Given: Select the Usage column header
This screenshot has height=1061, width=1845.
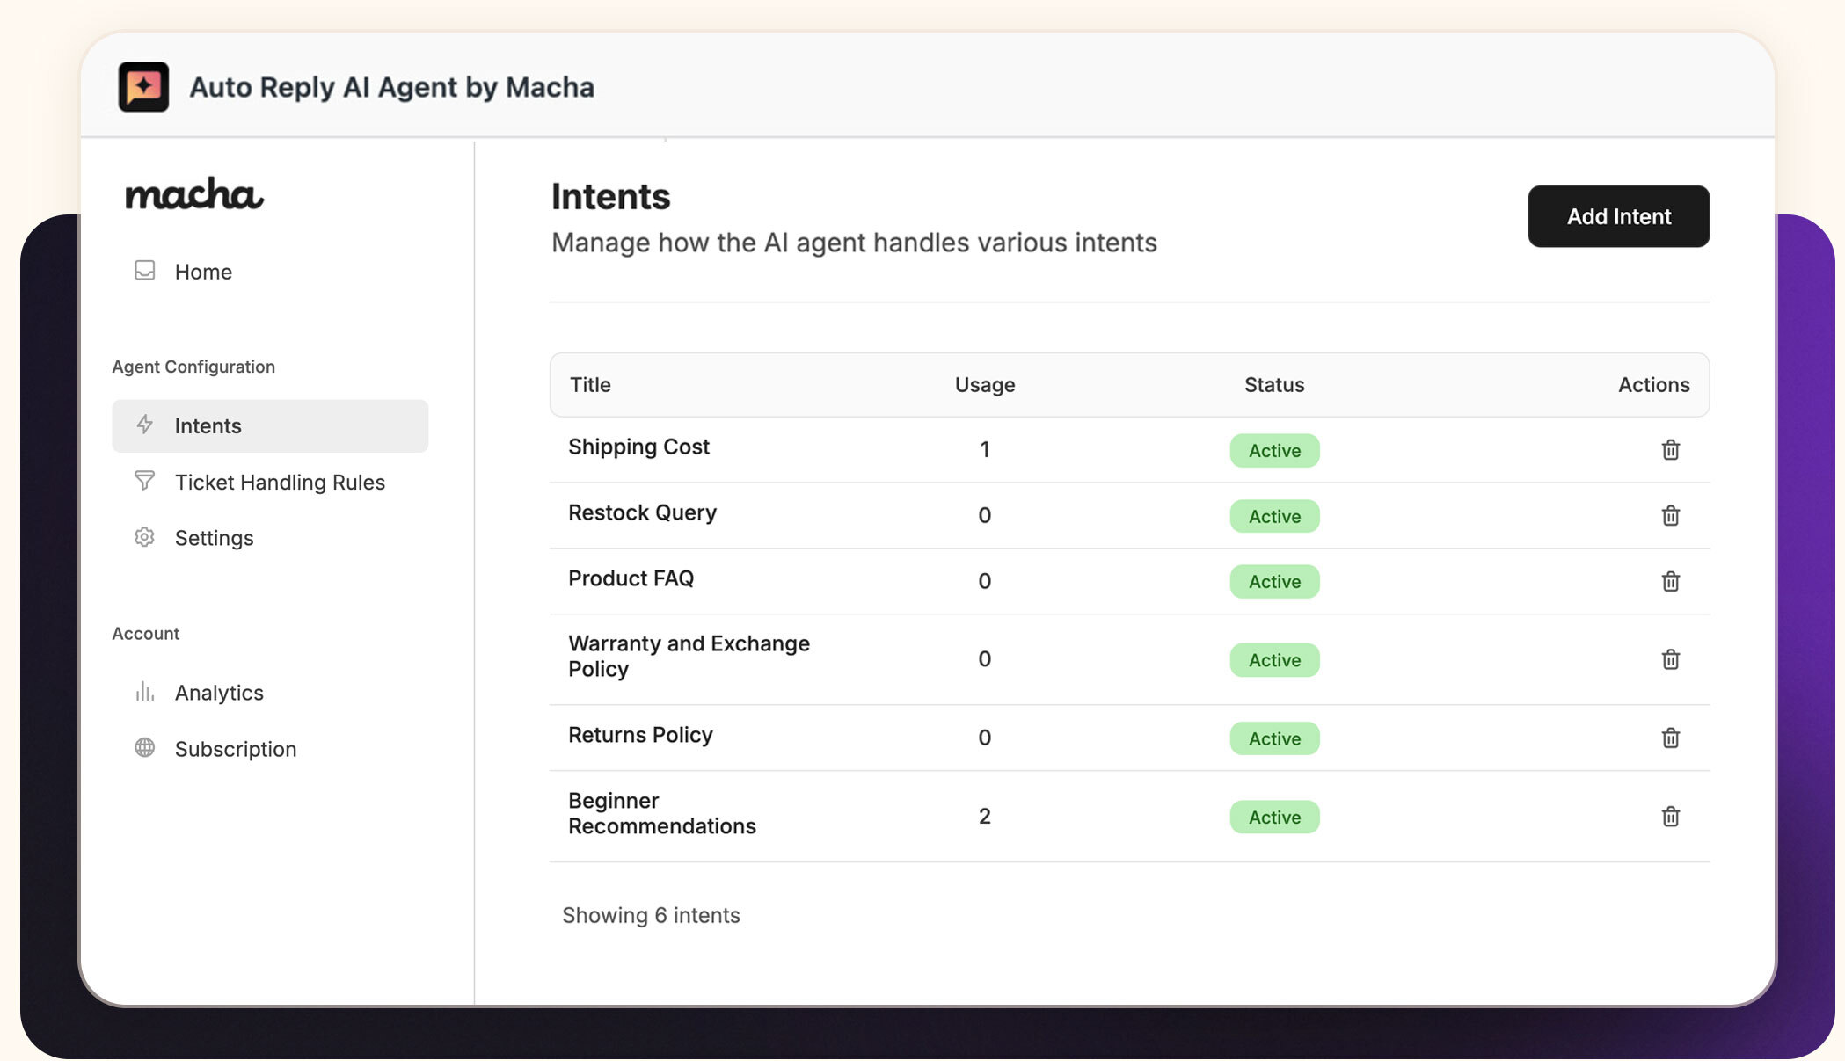Looking at the screenshot, I should pyautogui.click(x=984, y=384).
